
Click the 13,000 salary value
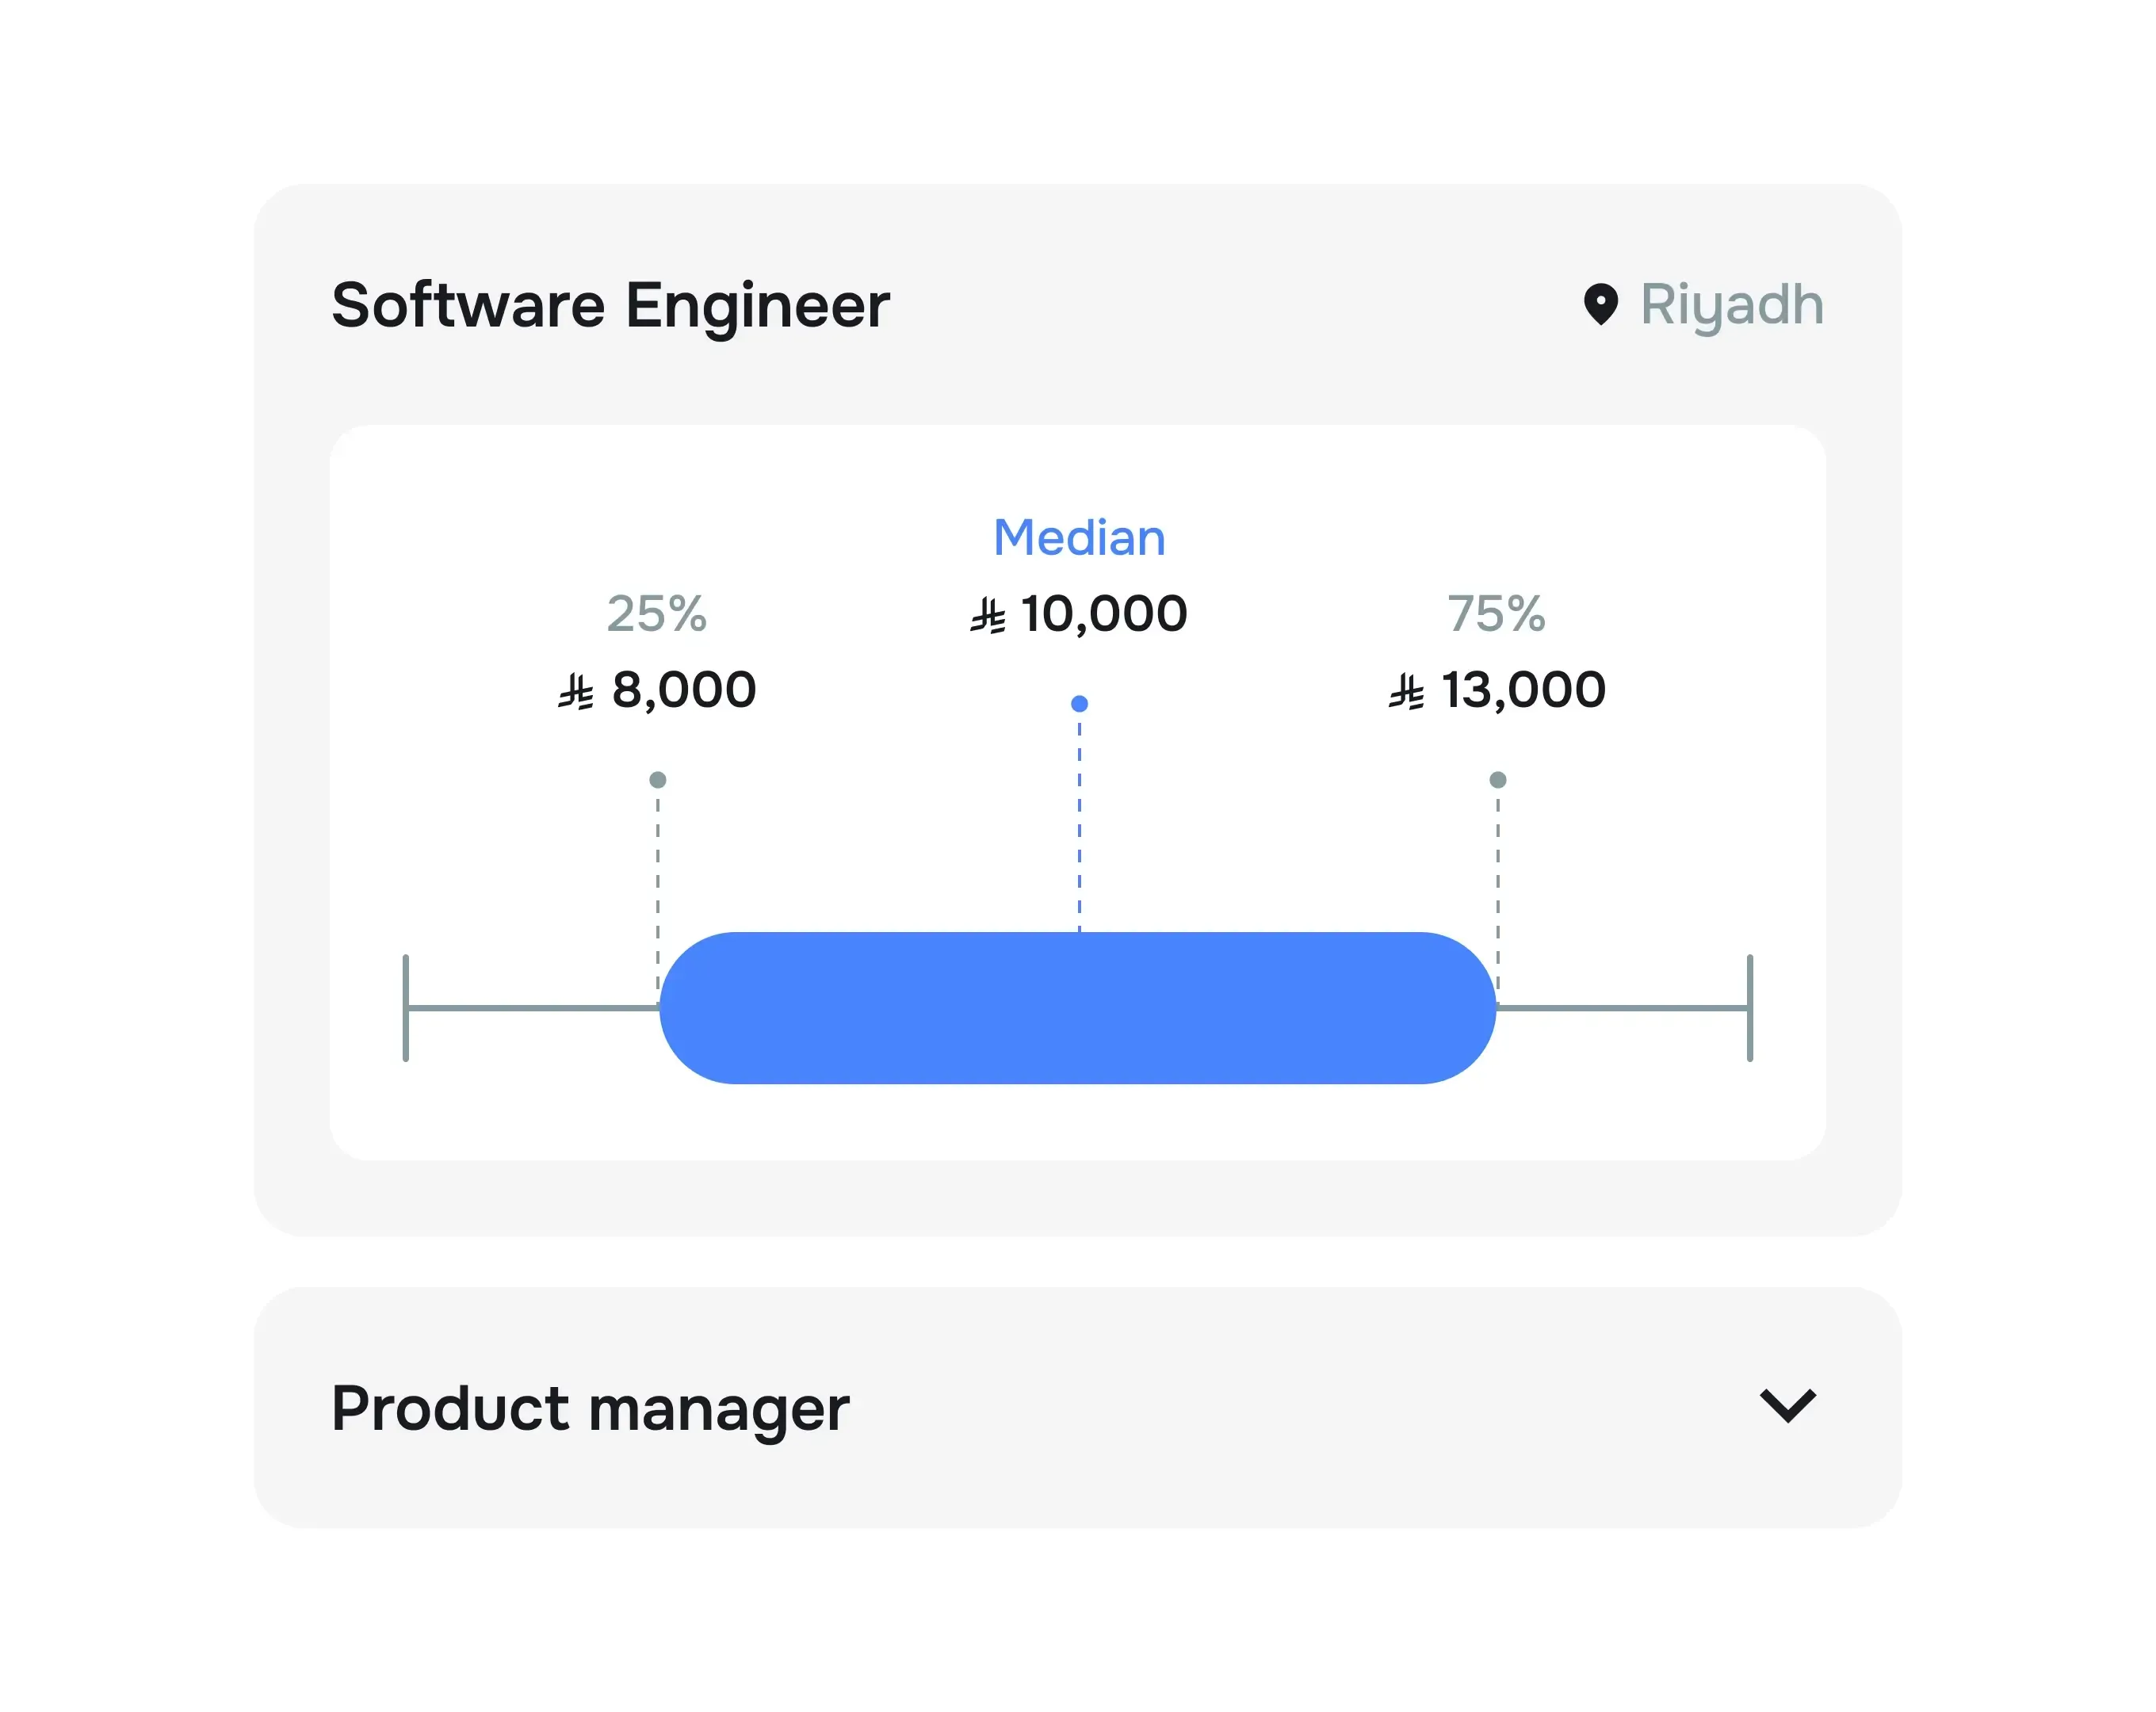(x=1523, y=690)
